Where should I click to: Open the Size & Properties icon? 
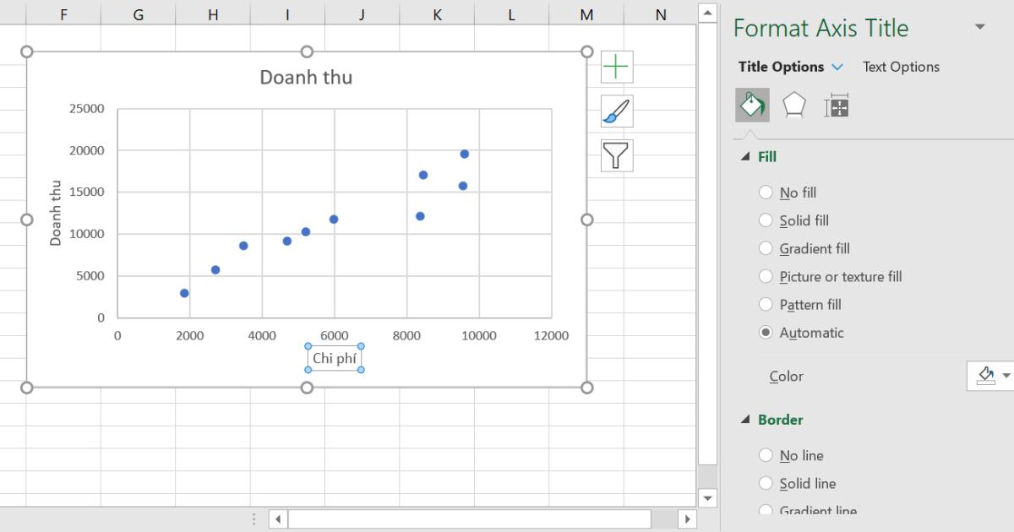(x=836, y=106)
